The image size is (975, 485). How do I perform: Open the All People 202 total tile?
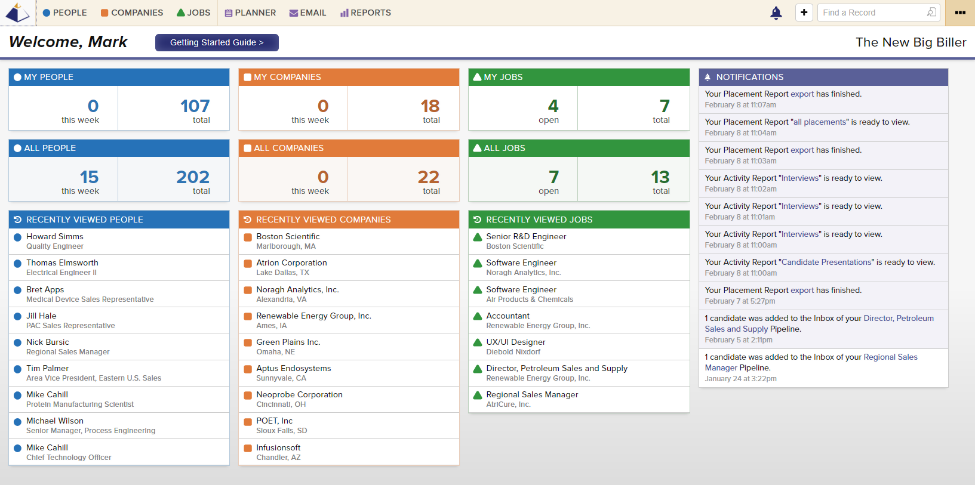(192, 177)
